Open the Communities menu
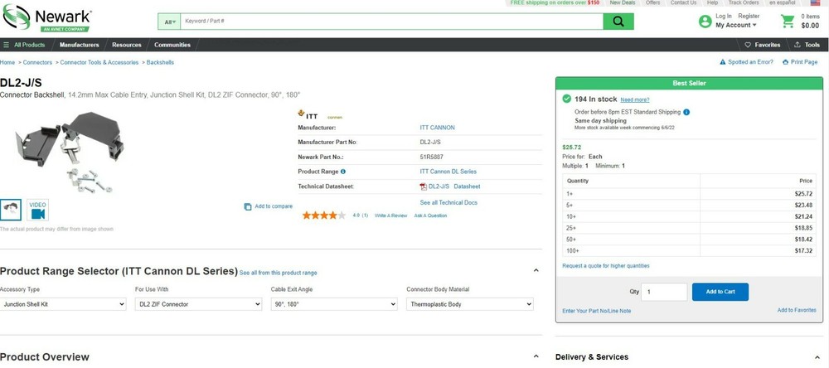 click(x=172, y=45)
